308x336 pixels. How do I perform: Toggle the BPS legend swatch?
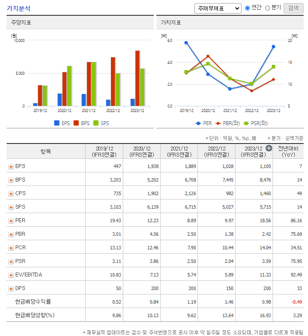[x=76, y=123]
